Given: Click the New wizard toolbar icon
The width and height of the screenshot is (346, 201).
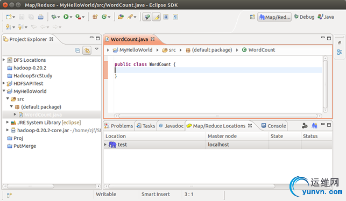Looking at the screenshot, I should tap(9, 17).
